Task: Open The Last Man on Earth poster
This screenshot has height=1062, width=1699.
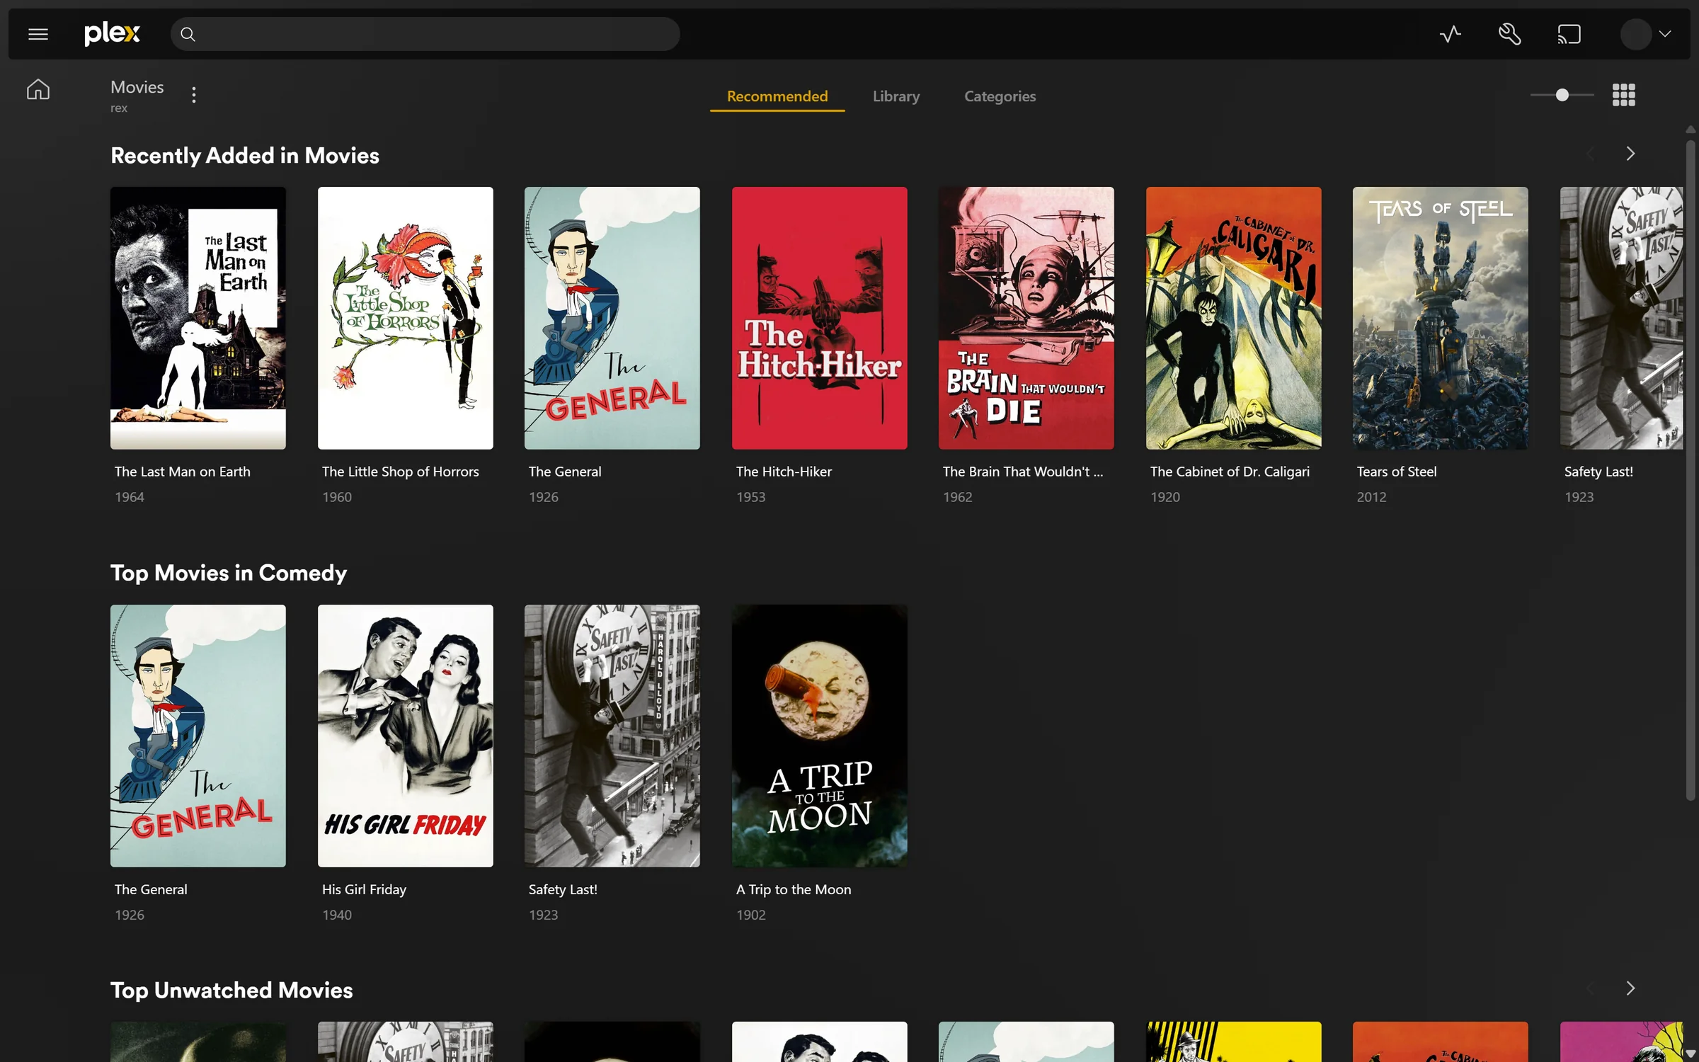Action: 198,318
